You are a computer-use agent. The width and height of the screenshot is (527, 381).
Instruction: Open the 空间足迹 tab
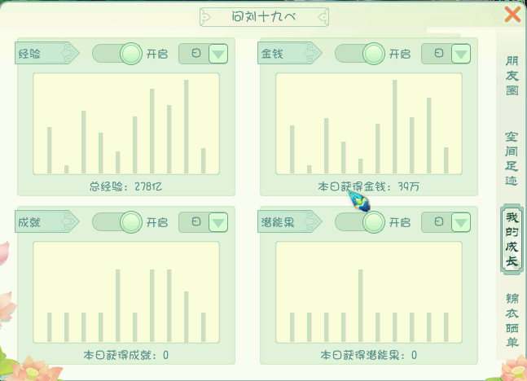[512, 158]
